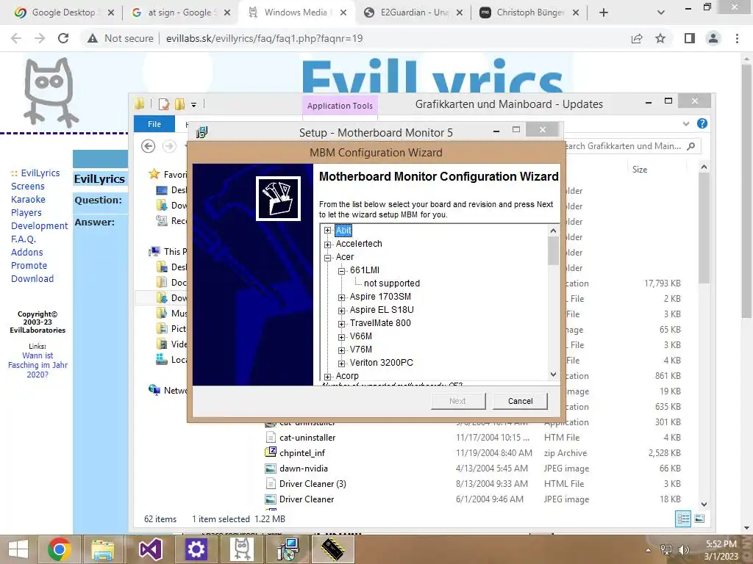This screenshot has width=753, height=564.
Task: Expand the Aspire 1703SM node
Action: click(x=341, y=297)
